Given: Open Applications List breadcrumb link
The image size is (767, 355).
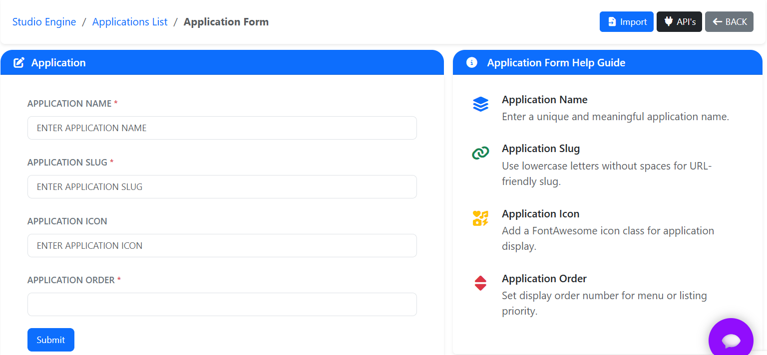Looking at the screenshot, I should 130,22.
